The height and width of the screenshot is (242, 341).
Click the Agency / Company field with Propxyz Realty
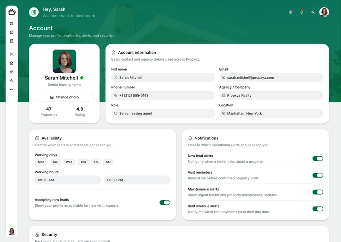[x=271, y=96]
